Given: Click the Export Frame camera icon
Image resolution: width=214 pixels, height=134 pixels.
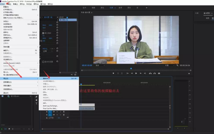Looking at the screenshot, I should (159, 73).
